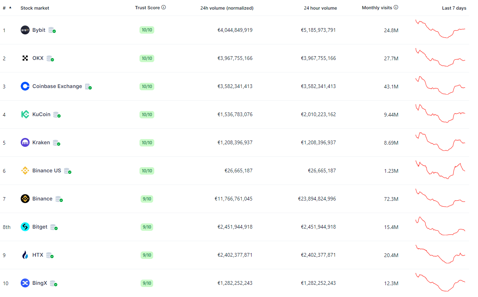Click Binance US's 7-day sparkline chart
The height and width of the screenshot is (297, 478).
(x=440, y=170)
